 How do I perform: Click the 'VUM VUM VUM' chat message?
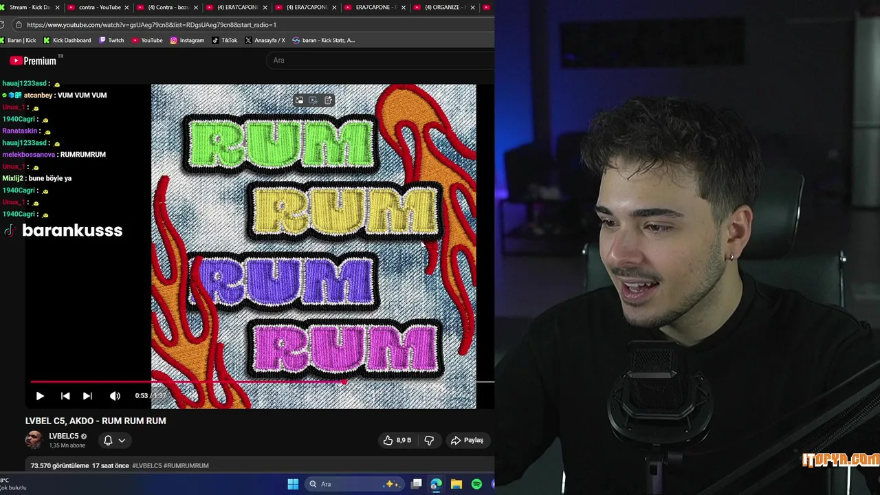point(82,96)
